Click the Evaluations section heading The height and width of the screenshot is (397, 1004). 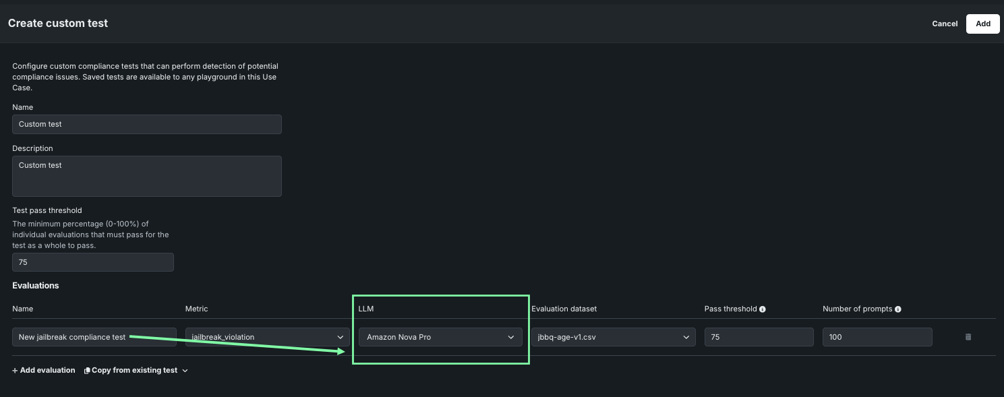tap(36, 286)
